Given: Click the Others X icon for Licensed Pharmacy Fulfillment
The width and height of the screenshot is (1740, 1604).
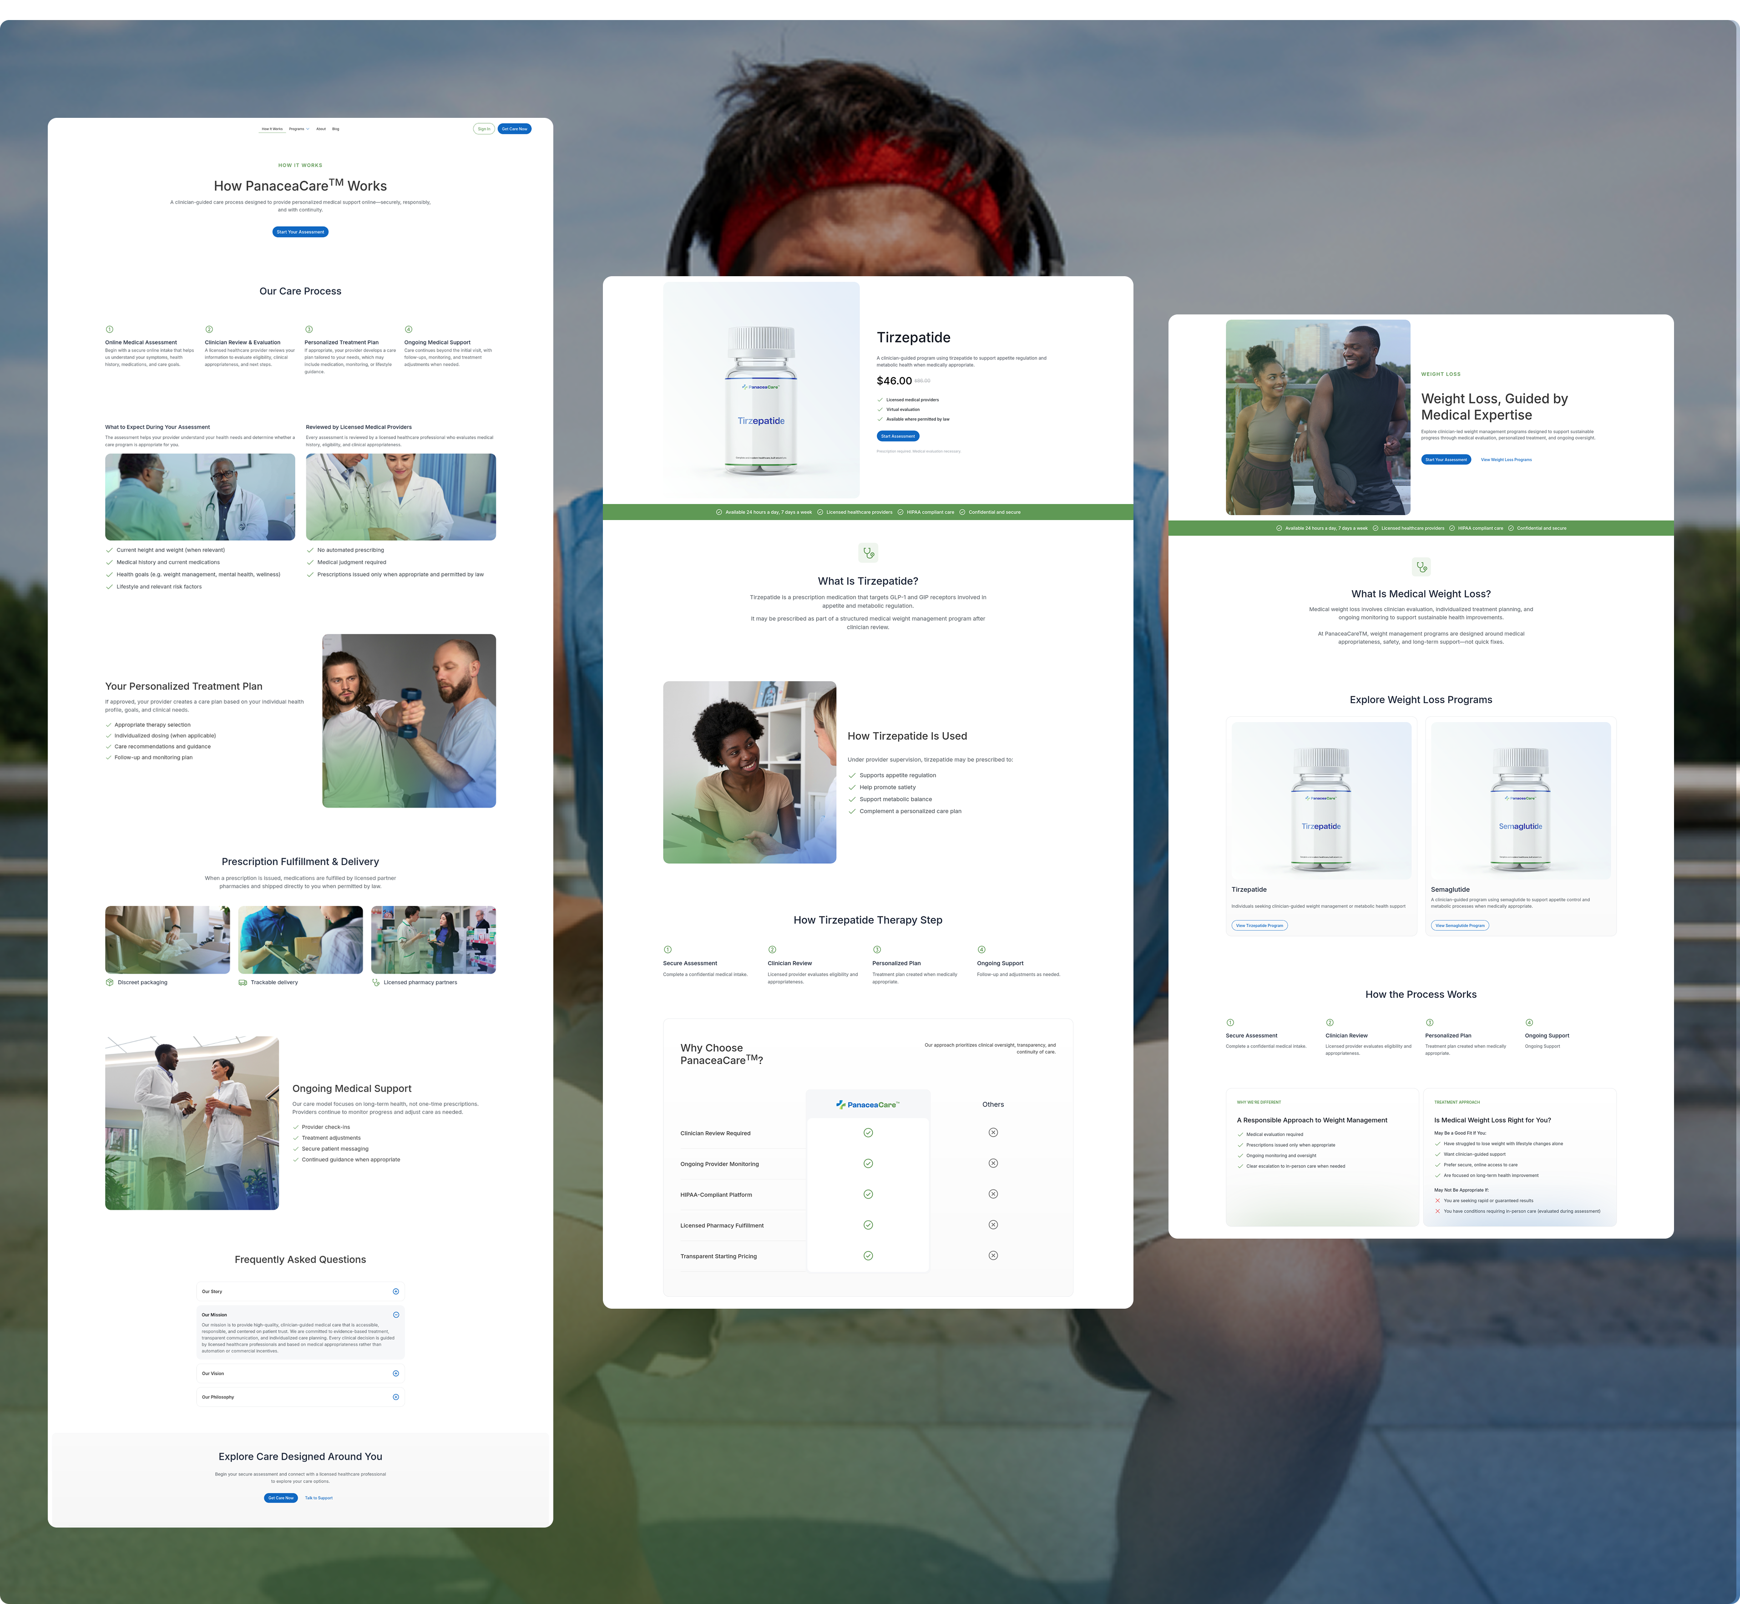Looking at the screenshot, I should pyautogui.click(x=994, y=1225).
